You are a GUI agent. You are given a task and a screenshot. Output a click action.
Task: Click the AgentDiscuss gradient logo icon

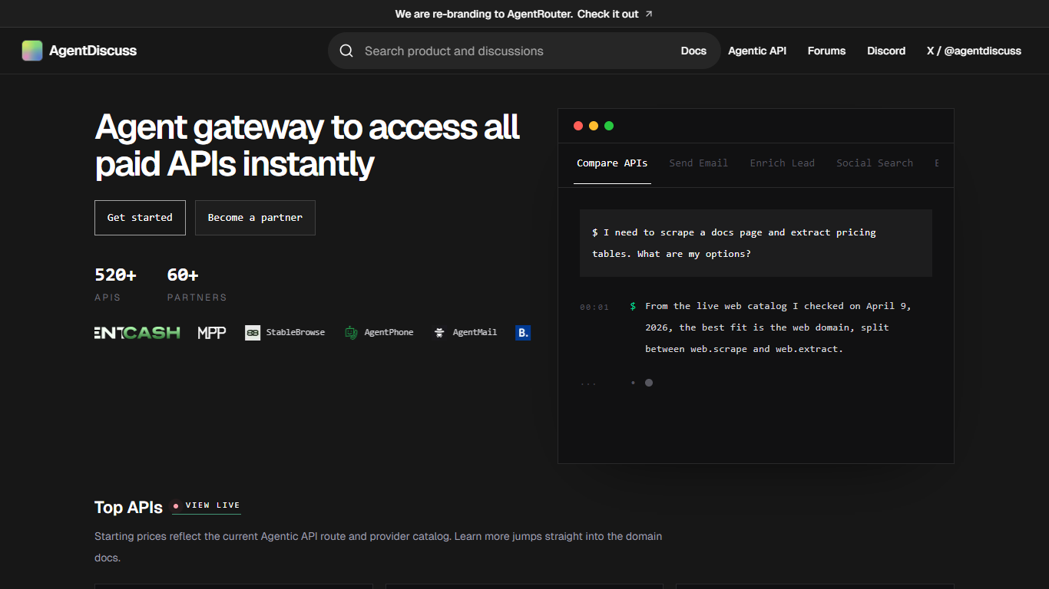pos(32,51)
